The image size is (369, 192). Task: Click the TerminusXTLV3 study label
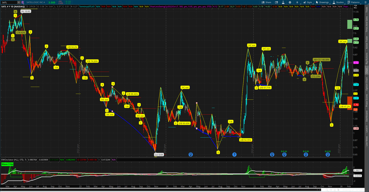(87, 6)
